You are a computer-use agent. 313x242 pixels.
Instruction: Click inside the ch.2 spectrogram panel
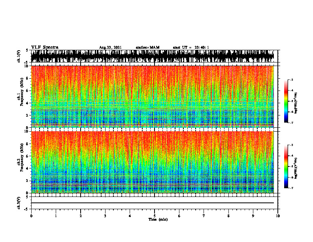click(x=152, y=162)
